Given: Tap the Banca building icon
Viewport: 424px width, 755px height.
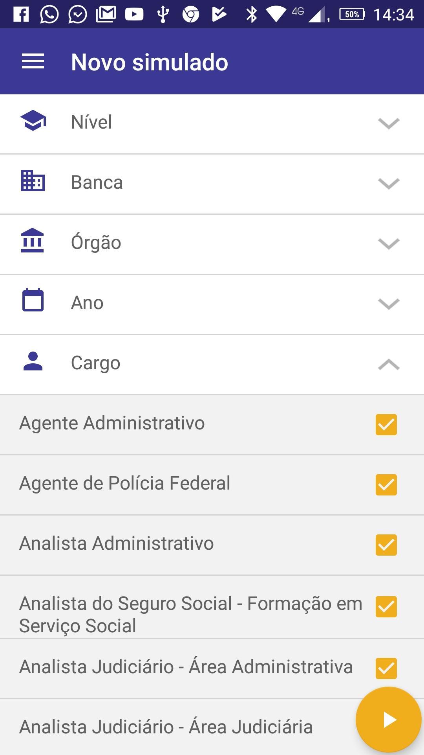Looking at the screenshot, I should click(33, 181).
